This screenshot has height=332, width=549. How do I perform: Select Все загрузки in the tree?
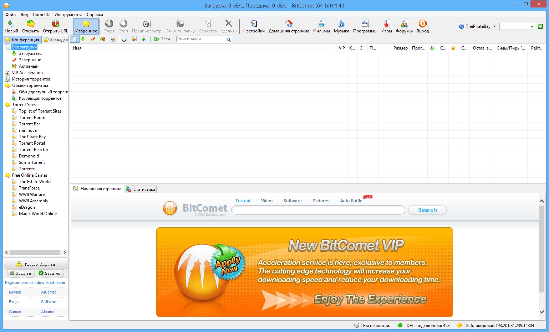(x=24, y=47)
